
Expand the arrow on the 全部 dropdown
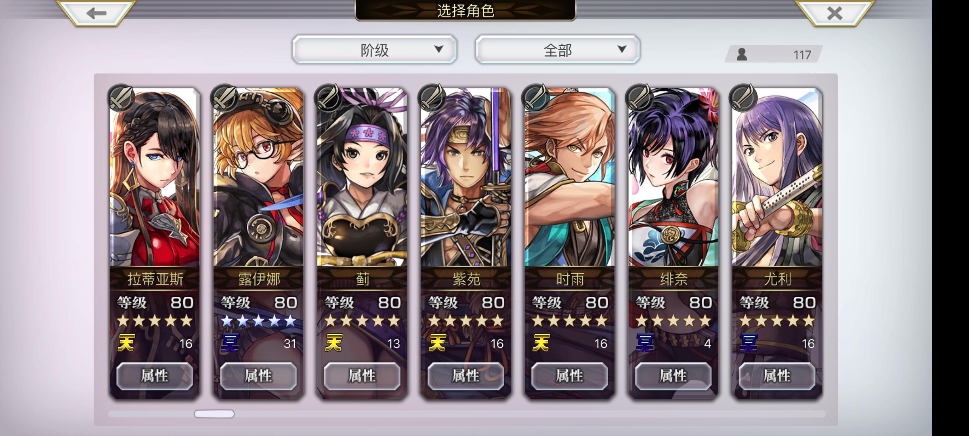click(x=622, y=49)
